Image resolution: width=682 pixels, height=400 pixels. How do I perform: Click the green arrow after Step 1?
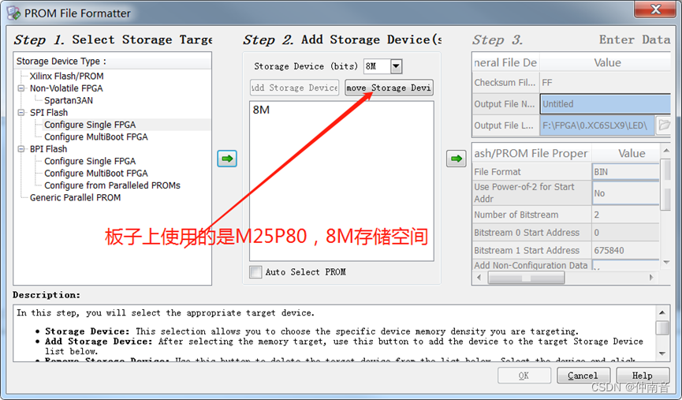click(227, 159)
